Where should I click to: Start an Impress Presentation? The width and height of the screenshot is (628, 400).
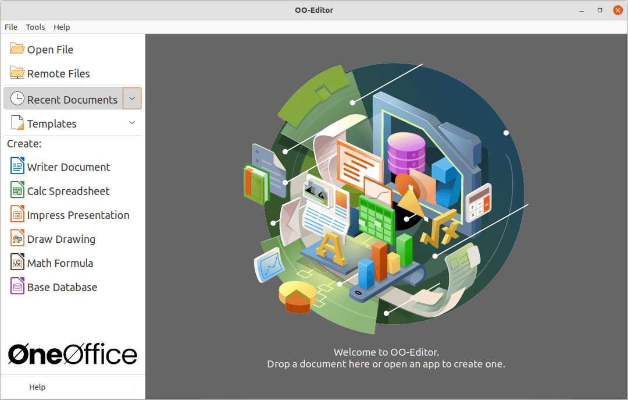[78, 215]
